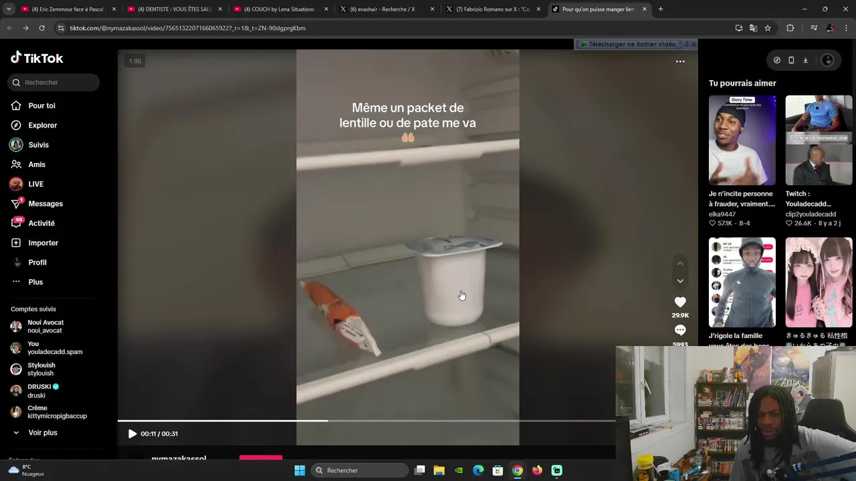856x481 pixels.
Task: Open the Activité notifications
Action: click(41, 223)
